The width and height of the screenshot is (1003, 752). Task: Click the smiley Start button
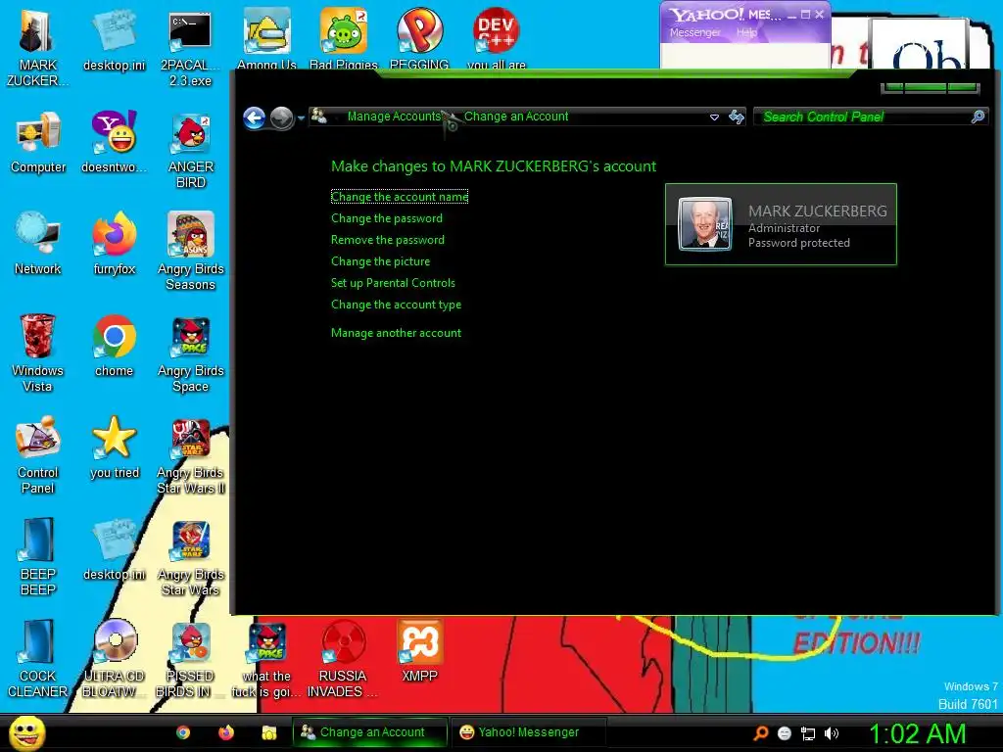26,732
